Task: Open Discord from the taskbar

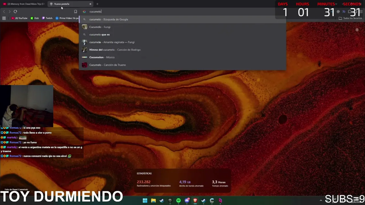Action: pyautogui.click(x=187, y=200)
